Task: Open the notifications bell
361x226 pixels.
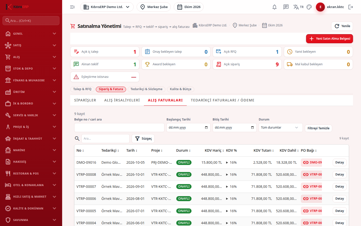Action: coord(275,7)
